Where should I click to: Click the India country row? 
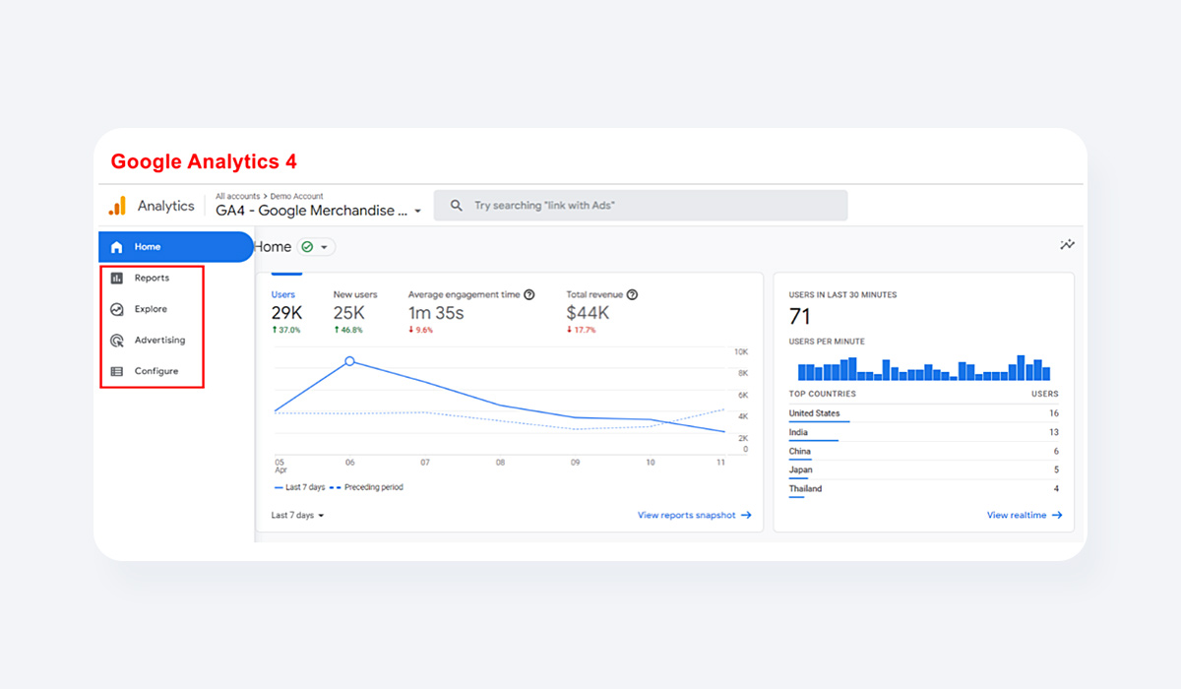pos(923,433)
